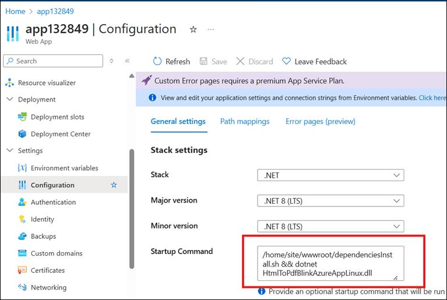Click the search magnifier icon in sidebar

click(x=10, y=61)
